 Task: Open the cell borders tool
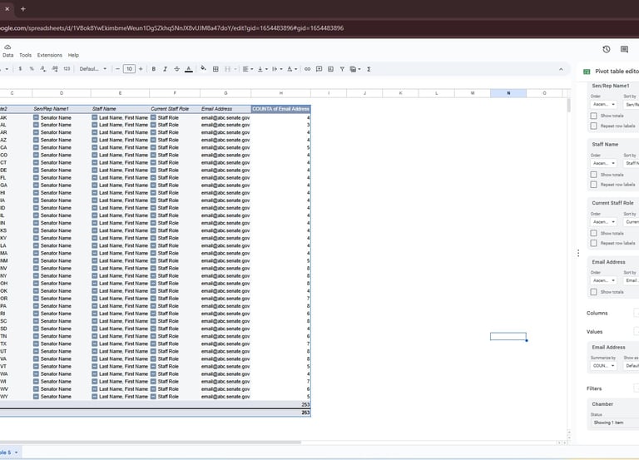(x=215, y=69)
